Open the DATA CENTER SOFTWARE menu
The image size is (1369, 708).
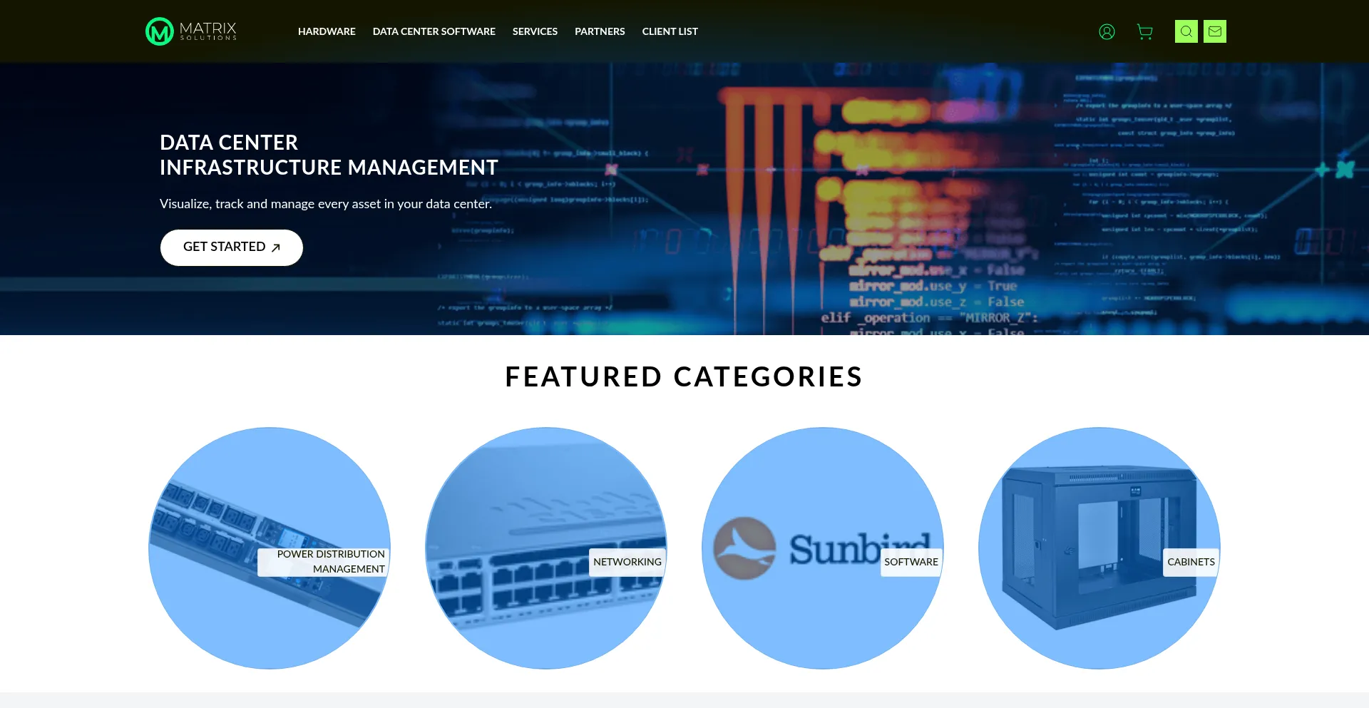(x=434, y=31)
